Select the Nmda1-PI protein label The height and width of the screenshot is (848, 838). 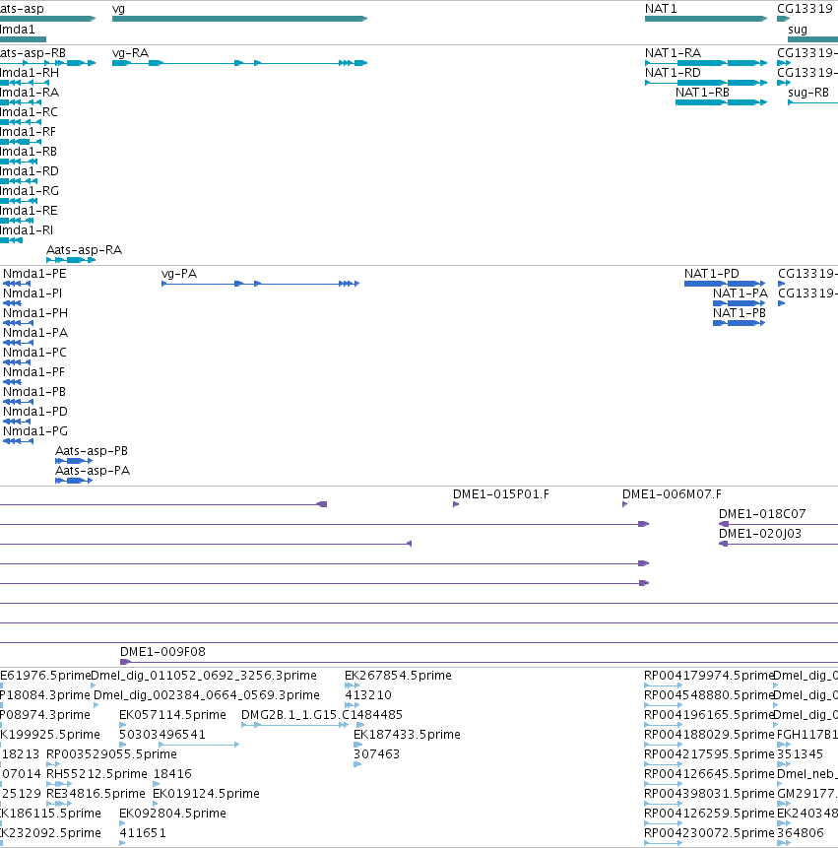(32, 294)
